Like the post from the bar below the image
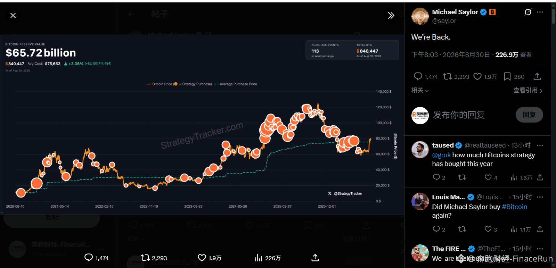This screenshot has width=556, height=268. (202, 258)
